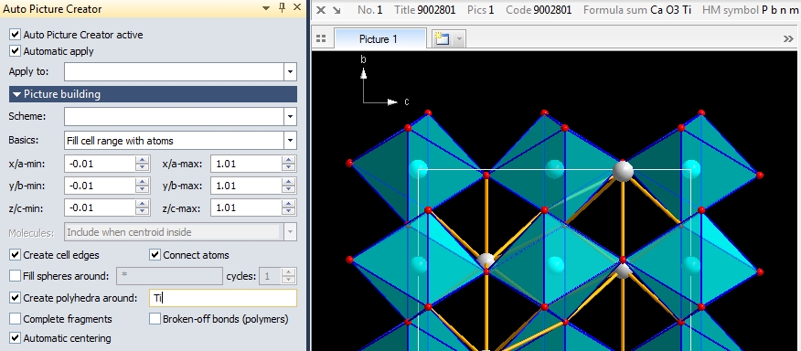Click the diagonal arrow icon beside the X
The height and width of the screenshot is (351, 801).
(336, 10)
